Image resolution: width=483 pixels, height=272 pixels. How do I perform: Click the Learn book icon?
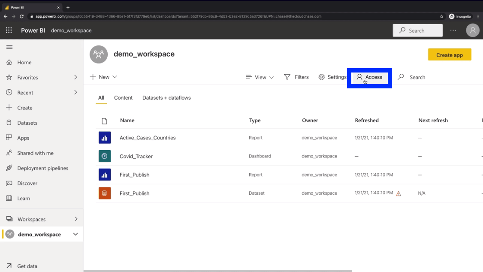pos(9,198)
